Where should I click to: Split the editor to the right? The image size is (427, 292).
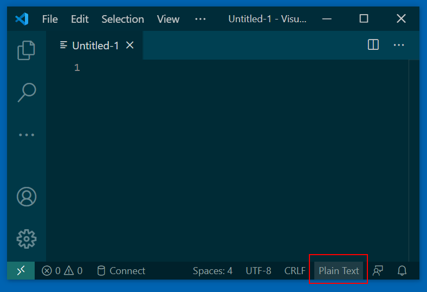point(373,45)
